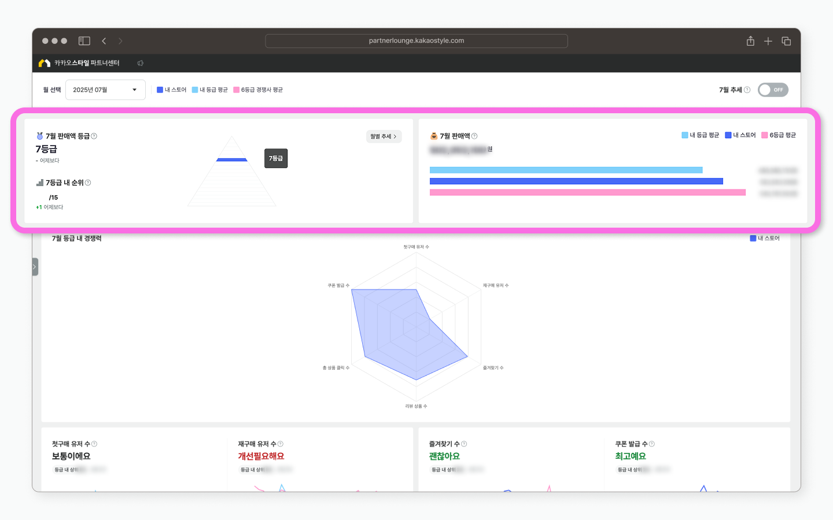This screenshot has height=520, width=833.
Task: Click the 최고예요 status text
Action: click(631, 456)
